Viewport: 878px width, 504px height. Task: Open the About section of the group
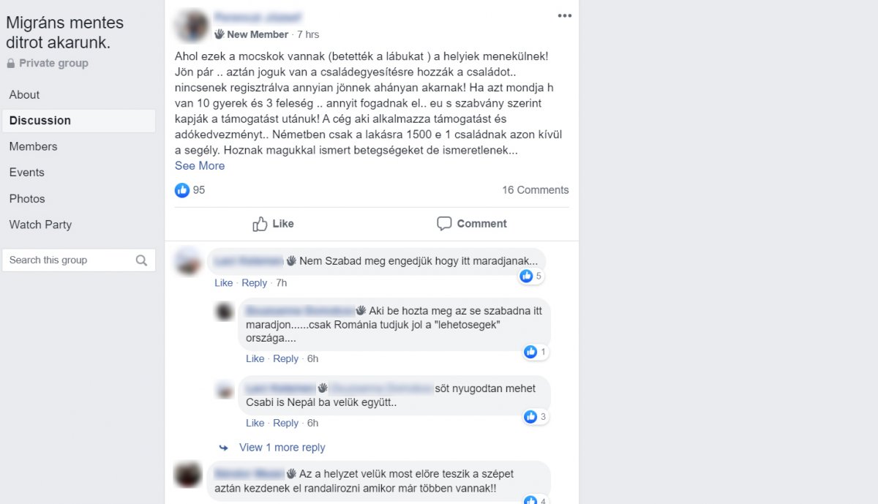coord(24,94)
